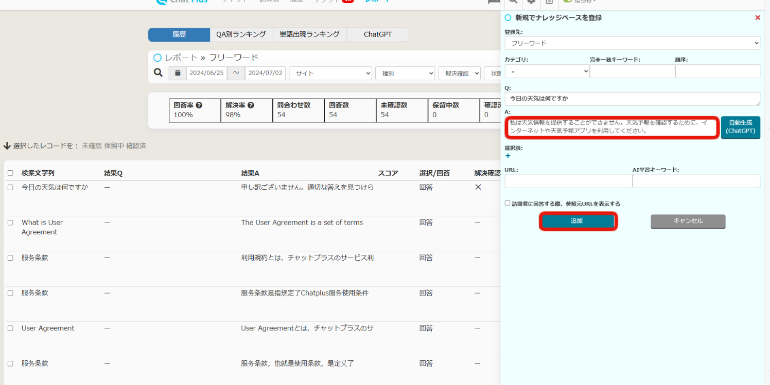Click the calendar icon before start date

click(178, 73)
